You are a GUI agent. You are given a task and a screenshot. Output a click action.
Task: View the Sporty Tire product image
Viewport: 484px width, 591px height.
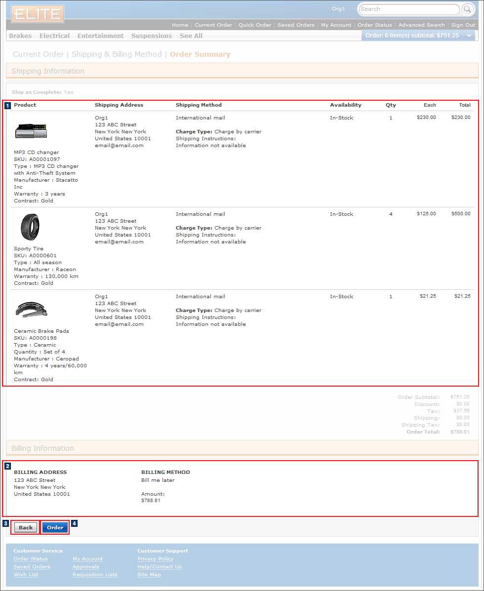coord(31,227)
